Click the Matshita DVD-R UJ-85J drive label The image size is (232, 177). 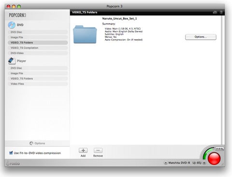[185, 163]
